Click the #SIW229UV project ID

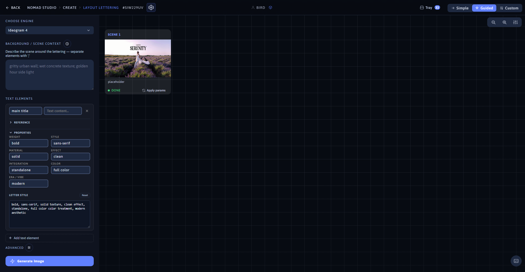(133, 8)
